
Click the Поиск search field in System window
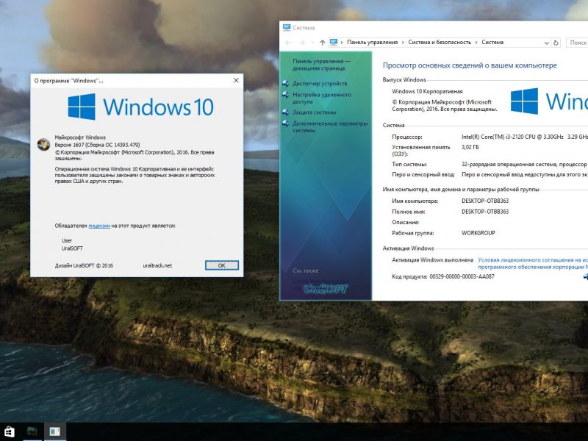pyautogui.click(x=577, y=43)
